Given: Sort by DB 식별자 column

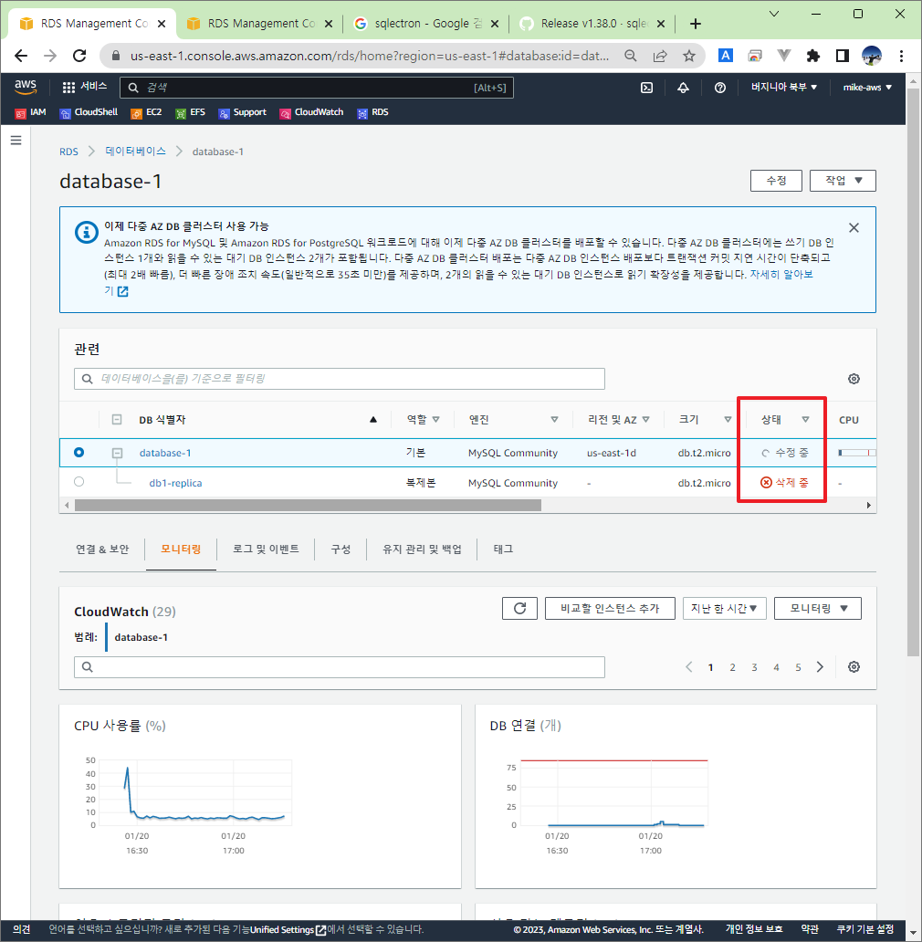Looking at the screenshot, I should [x=258, y=420].
